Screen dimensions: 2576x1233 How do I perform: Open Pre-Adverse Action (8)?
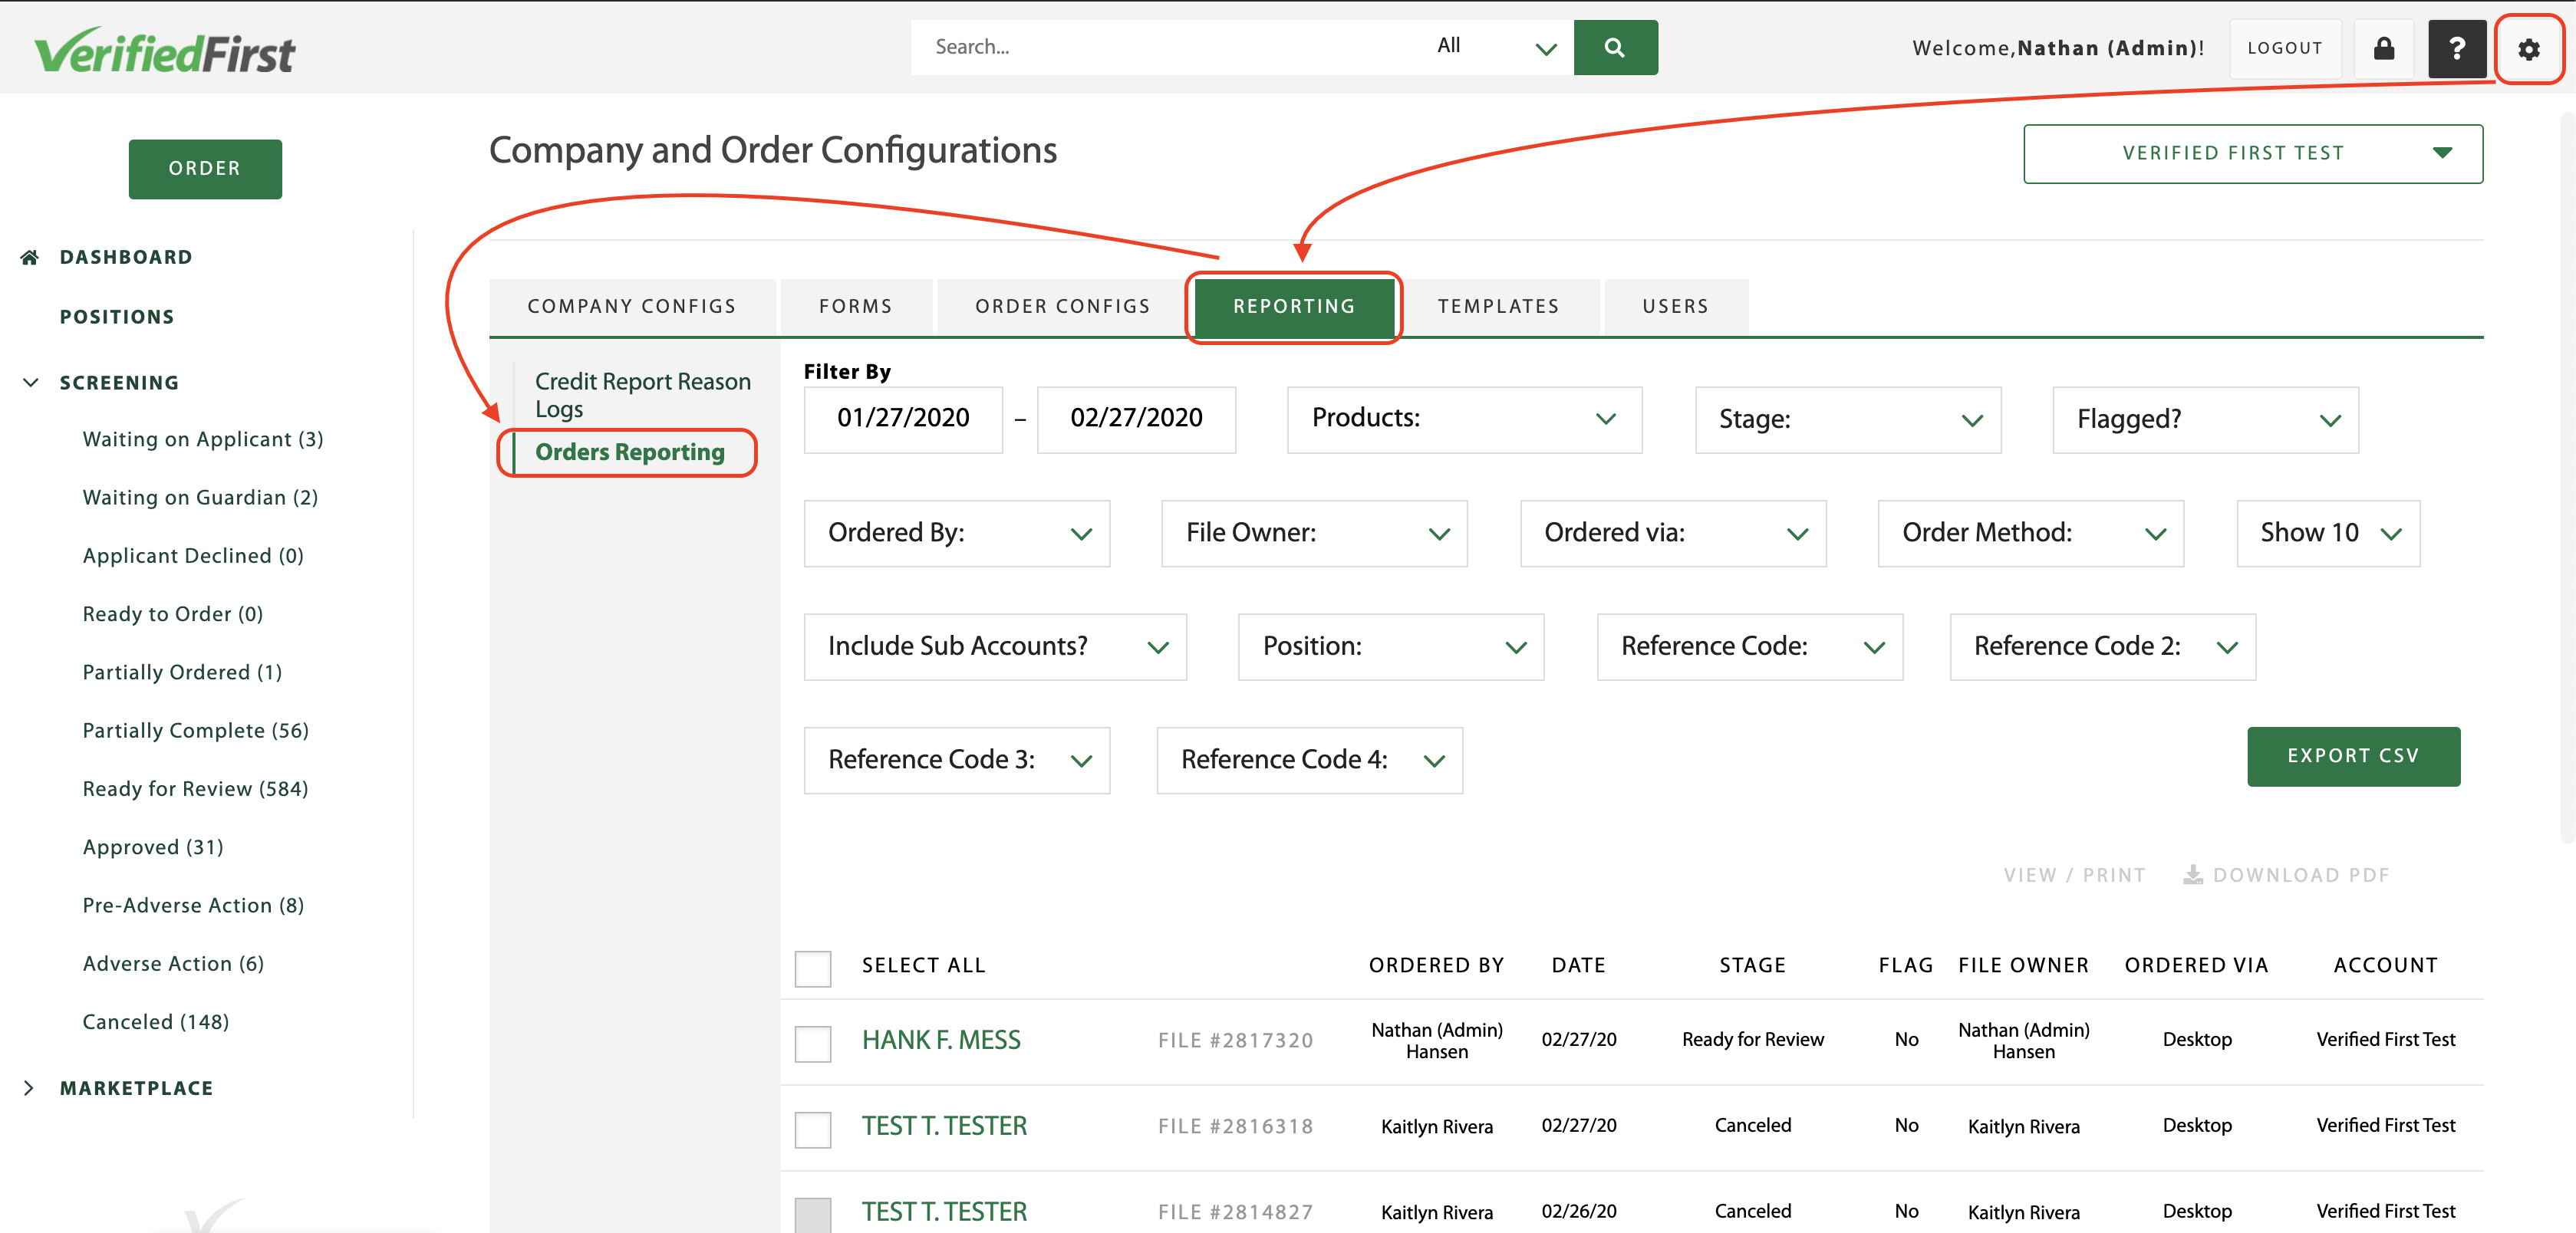pyautogui.click(x=193, y=906)
